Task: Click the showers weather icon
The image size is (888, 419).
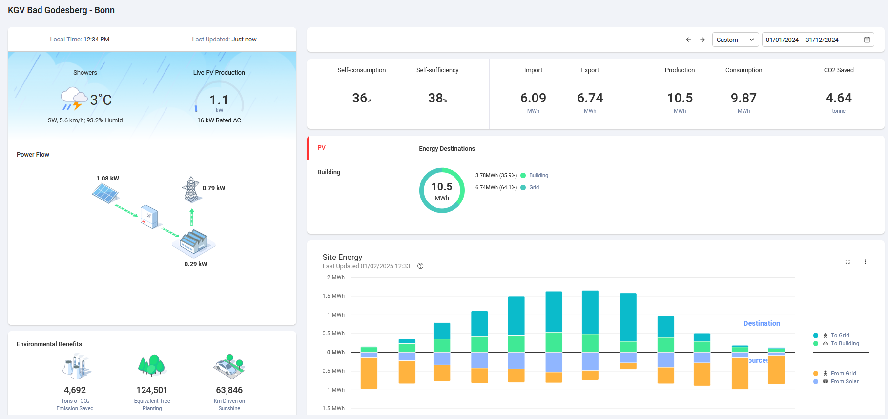Action: (73, 99)
